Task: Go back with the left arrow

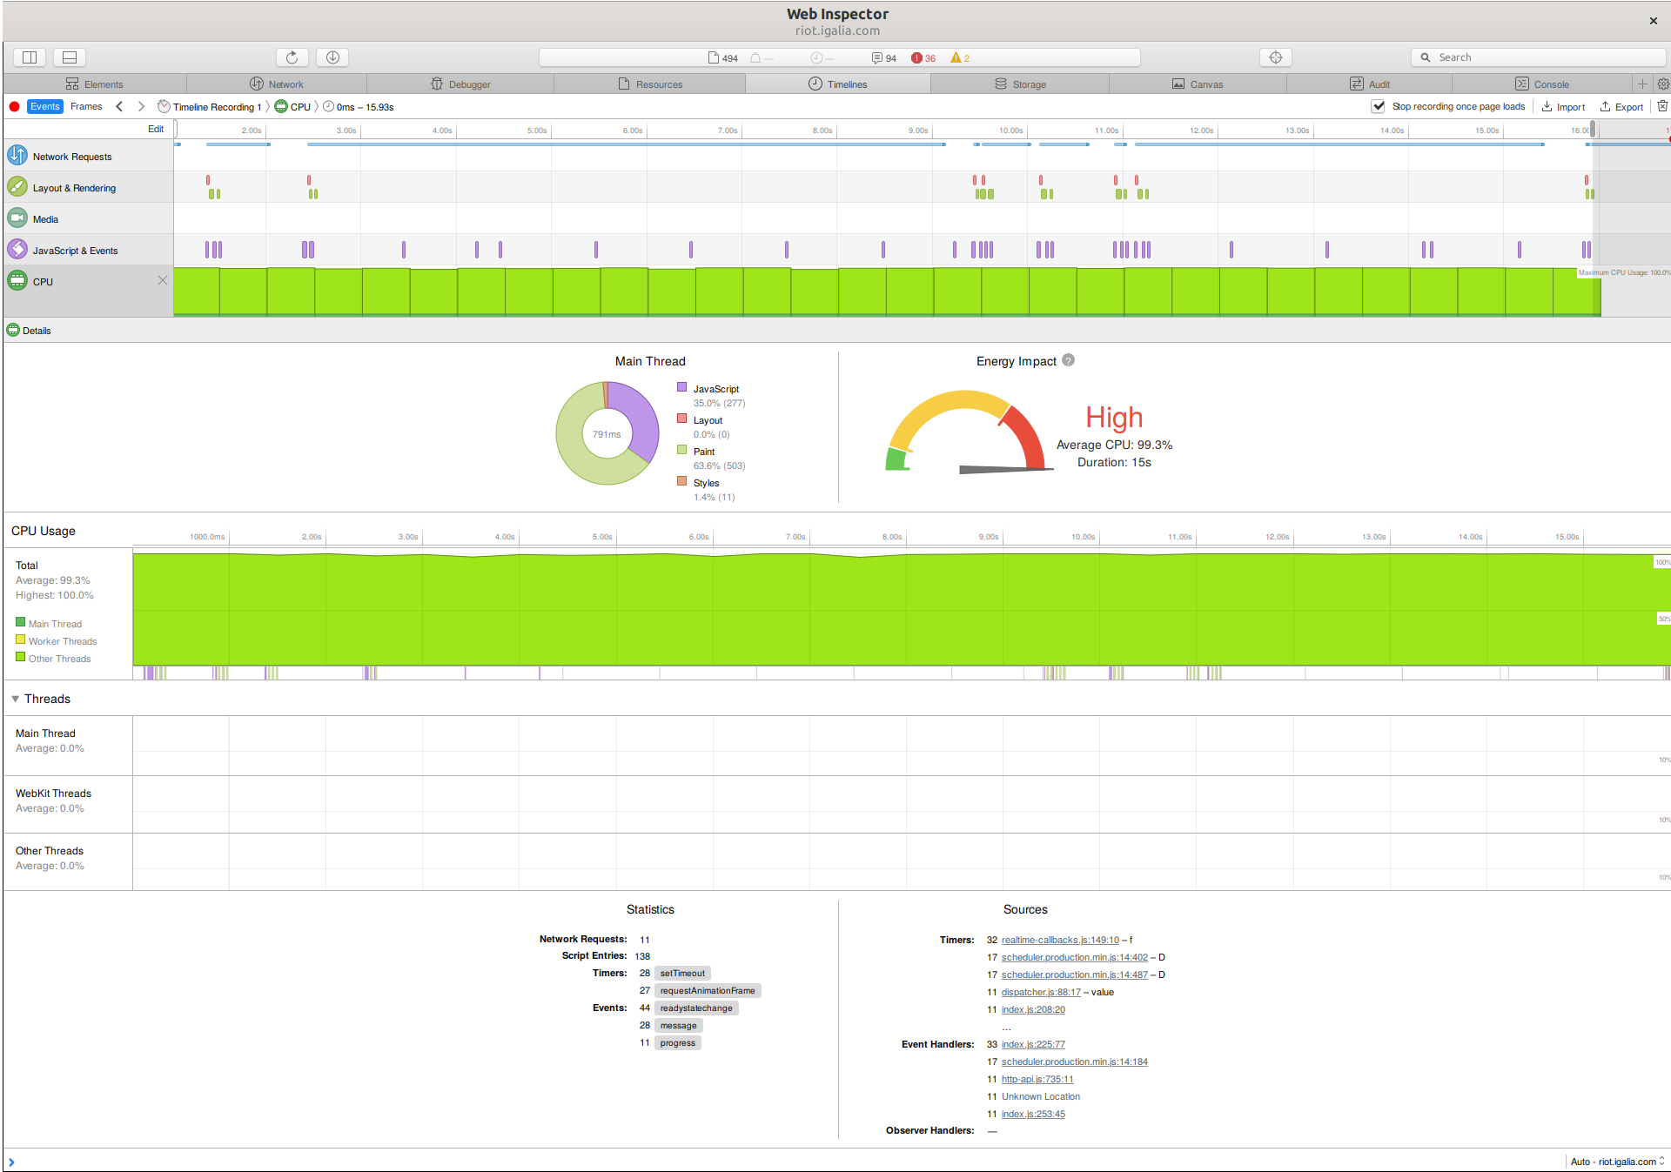Action: [x=119, y=107]
